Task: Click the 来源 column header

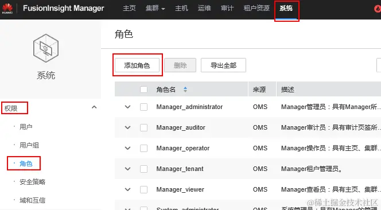Action: pyautogui.click(x=259, y=90)
